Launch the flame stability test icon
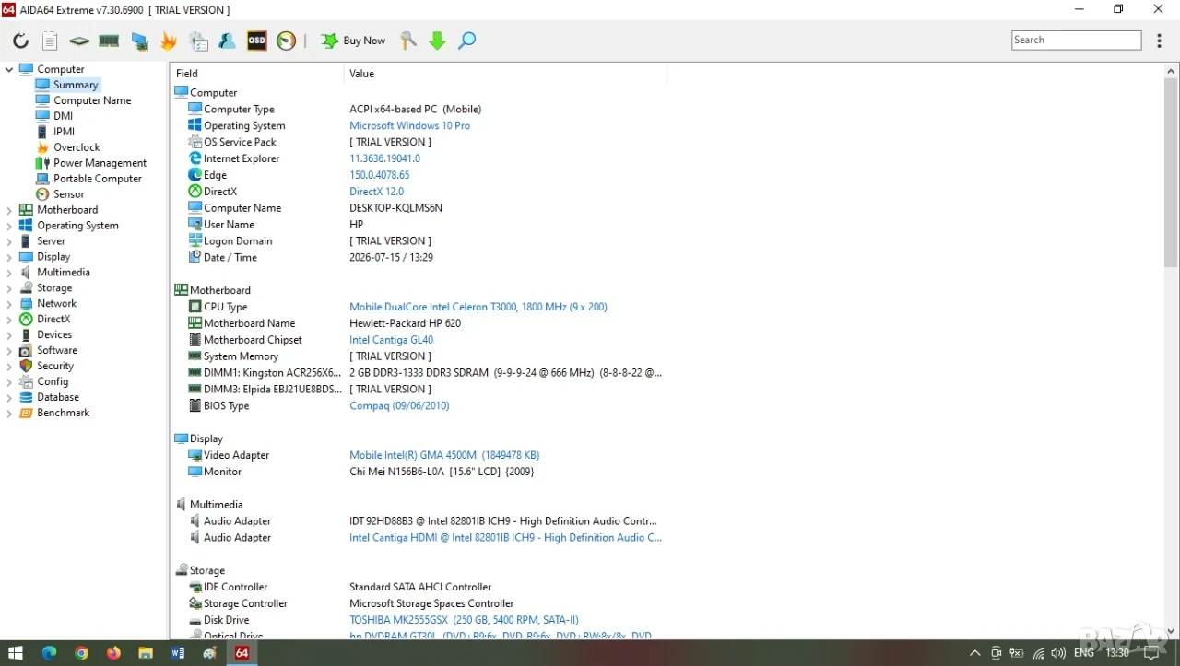 169,41
